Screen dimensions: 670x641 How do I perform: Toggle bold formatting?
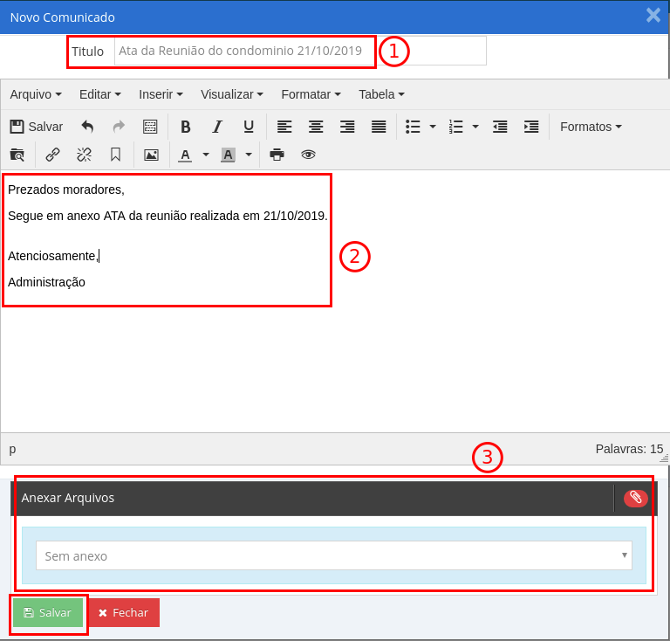point(186,127)
